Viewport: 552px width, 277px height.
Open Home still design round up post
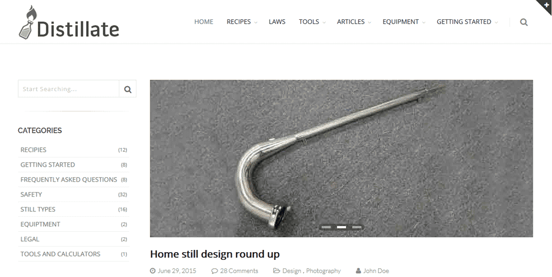215,254
